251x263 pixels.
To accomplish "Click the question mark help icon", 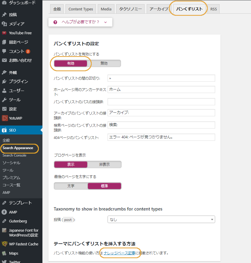I will click(55, 22).
